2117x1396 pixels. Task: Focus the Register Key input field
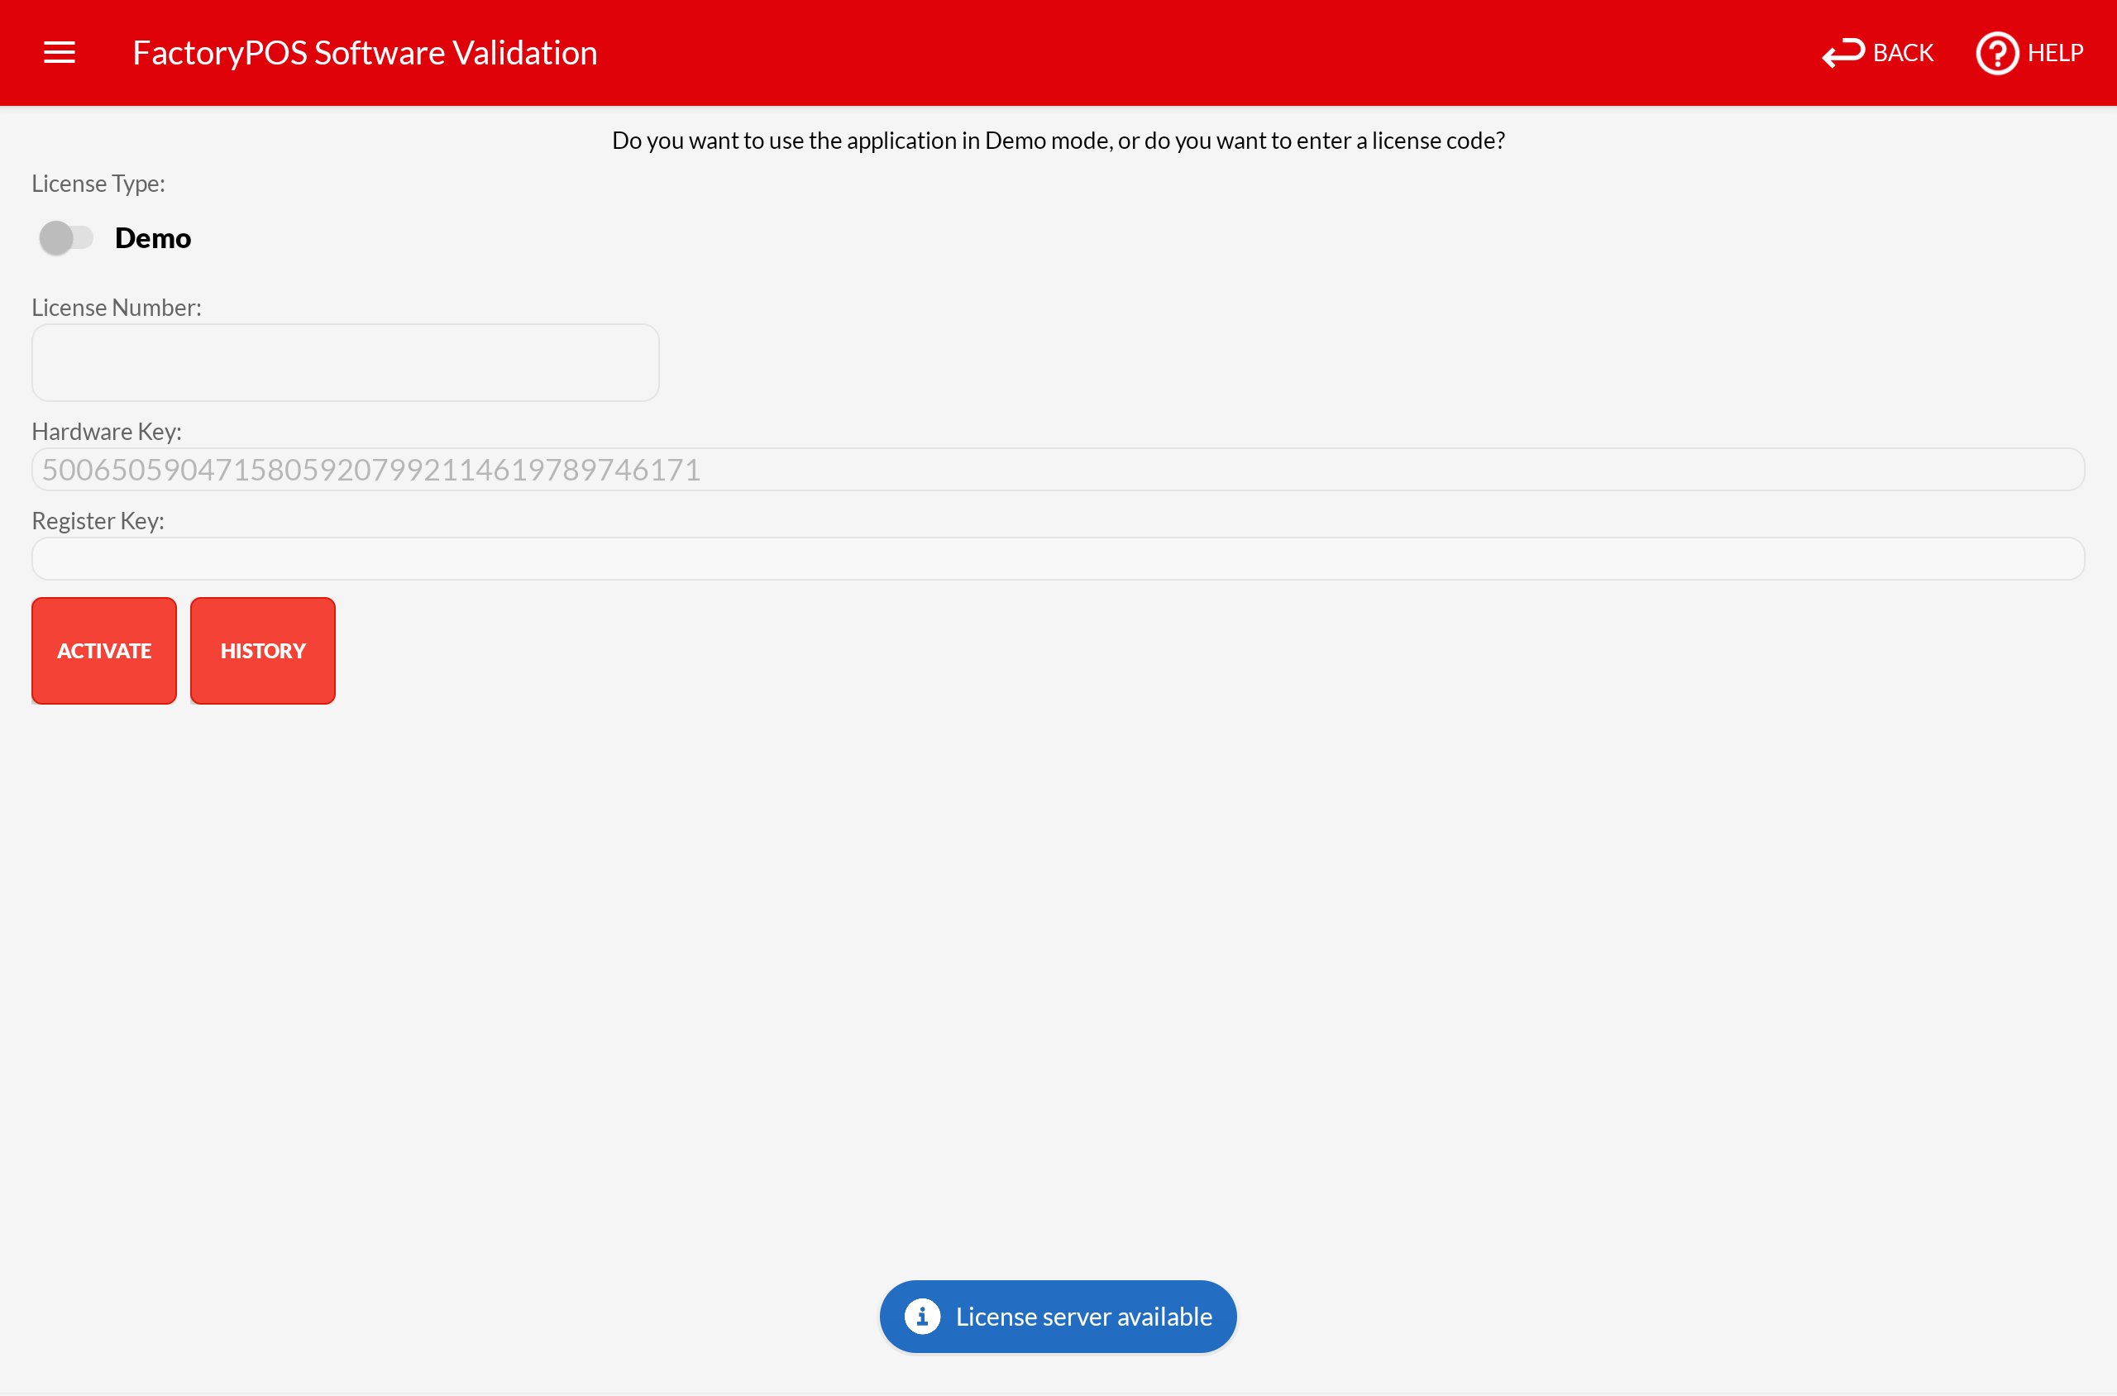tap(1058, 558)
